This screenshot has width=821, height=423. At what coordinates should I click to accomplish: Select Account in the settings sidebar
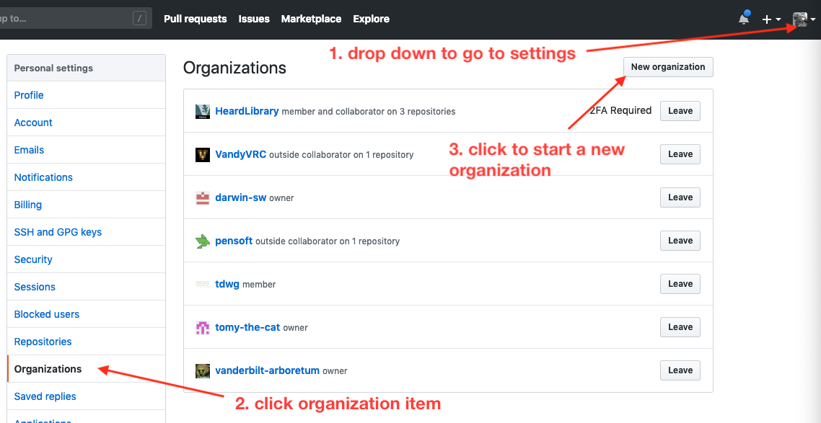tap(87, 123)
